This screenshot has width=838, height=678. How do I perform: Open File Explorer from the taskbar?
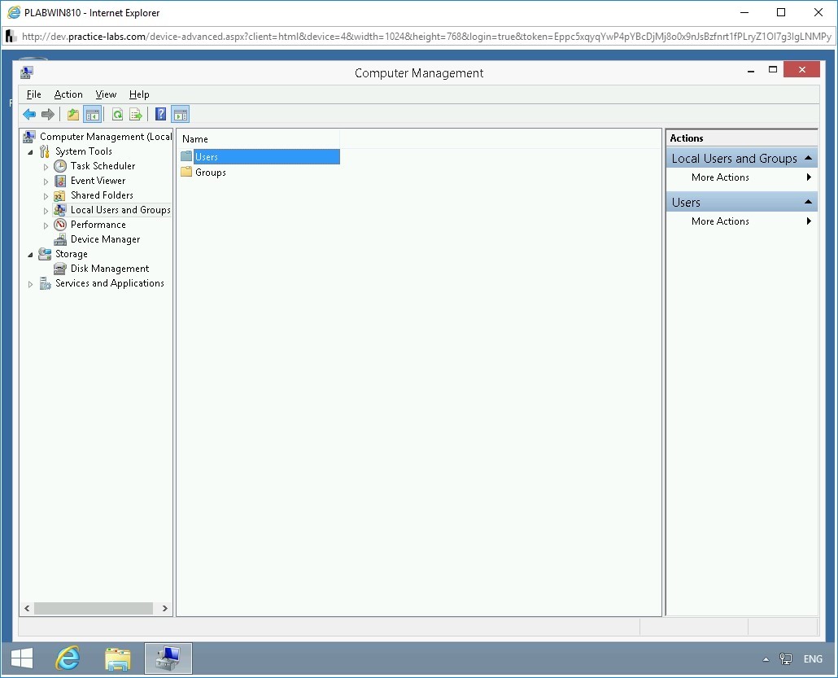click(118, 658)
